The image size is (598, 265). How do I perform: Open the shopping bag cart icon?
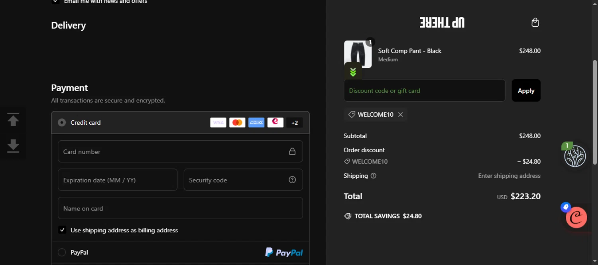click(x=535, y=23)
